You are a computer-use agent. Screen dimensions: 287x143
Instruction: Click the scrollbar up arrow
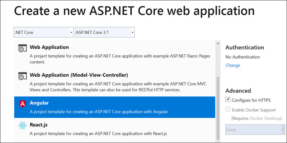[218, 43]
